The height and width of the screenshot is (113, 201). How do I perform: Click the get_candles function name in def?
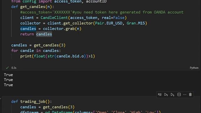[x=33, y=7]
